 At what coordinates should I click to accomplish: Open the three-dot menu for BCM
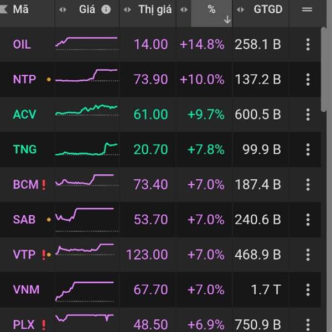(308, 184)
